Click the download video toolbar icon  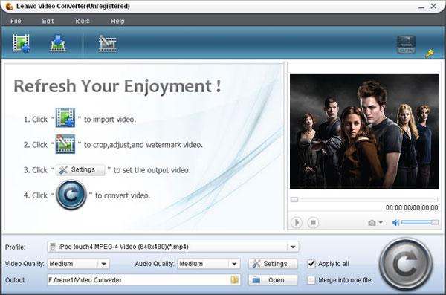[x=58, y=43]
